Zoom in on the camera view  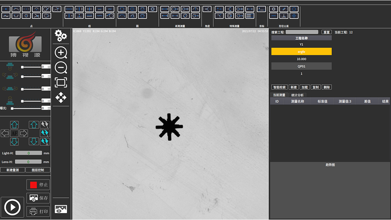pos(61,53)
